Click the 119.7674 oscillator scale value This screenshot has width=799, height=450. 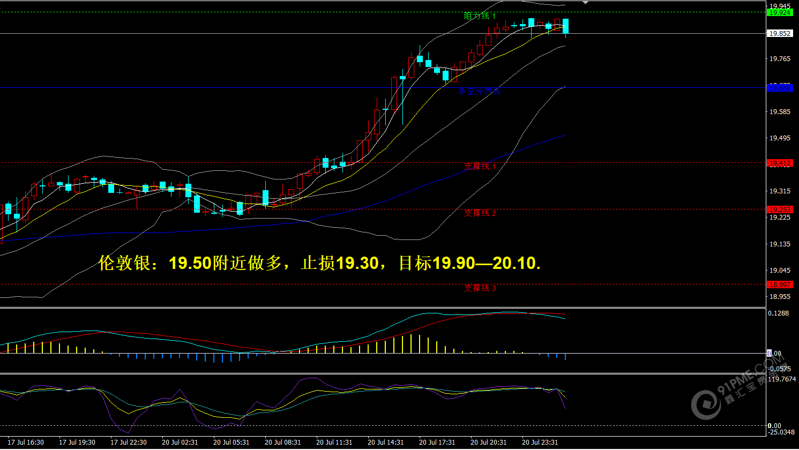782,379
